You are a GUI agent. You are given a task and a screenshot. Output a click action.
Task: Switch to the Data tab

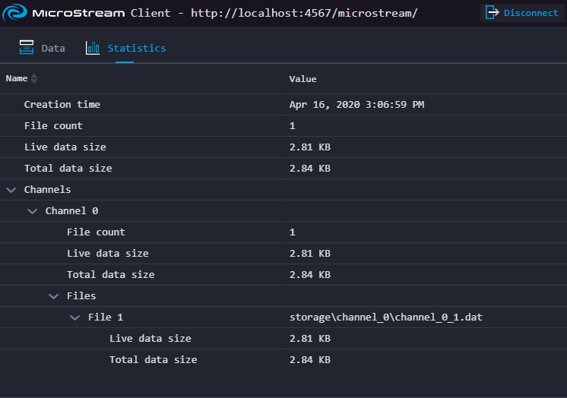coord(43,48)
